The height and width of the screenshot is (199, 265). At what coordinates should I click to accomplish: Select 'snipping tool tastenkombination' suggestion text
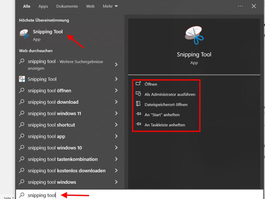[63, 159]
